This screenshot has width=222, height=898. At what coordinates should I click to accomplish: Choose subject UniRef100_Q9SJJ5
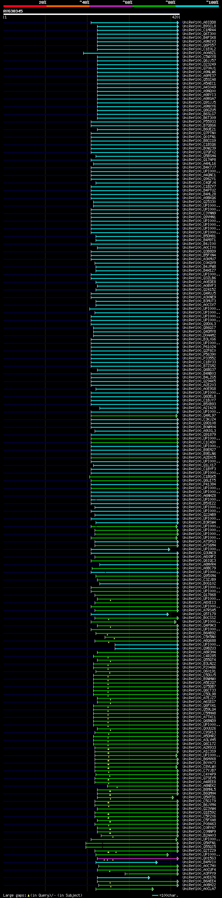[199, 103]
